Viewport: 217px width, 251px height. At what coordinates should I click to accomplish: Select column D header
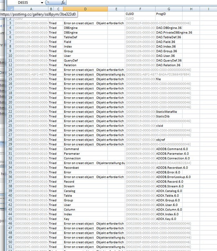(85, 9)
